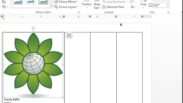Click the 'Charity Raffle' text
The height and width of the screenshot is (103, 183).
pyautogui.click(x=12, y=100)
